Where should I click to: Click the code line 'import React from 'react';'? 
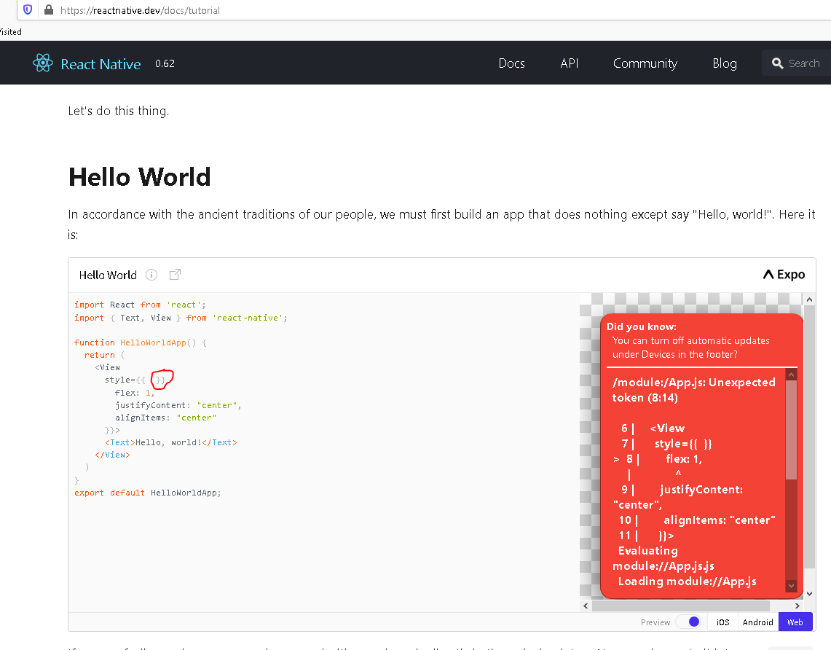tap(140, 305)
